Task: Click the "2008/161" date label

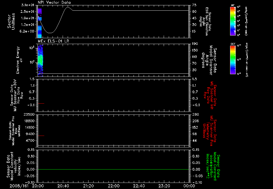Action: (x=19, y=186)
